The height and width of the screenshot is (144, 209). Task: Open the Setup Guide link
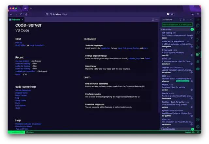tap(21, 100)
